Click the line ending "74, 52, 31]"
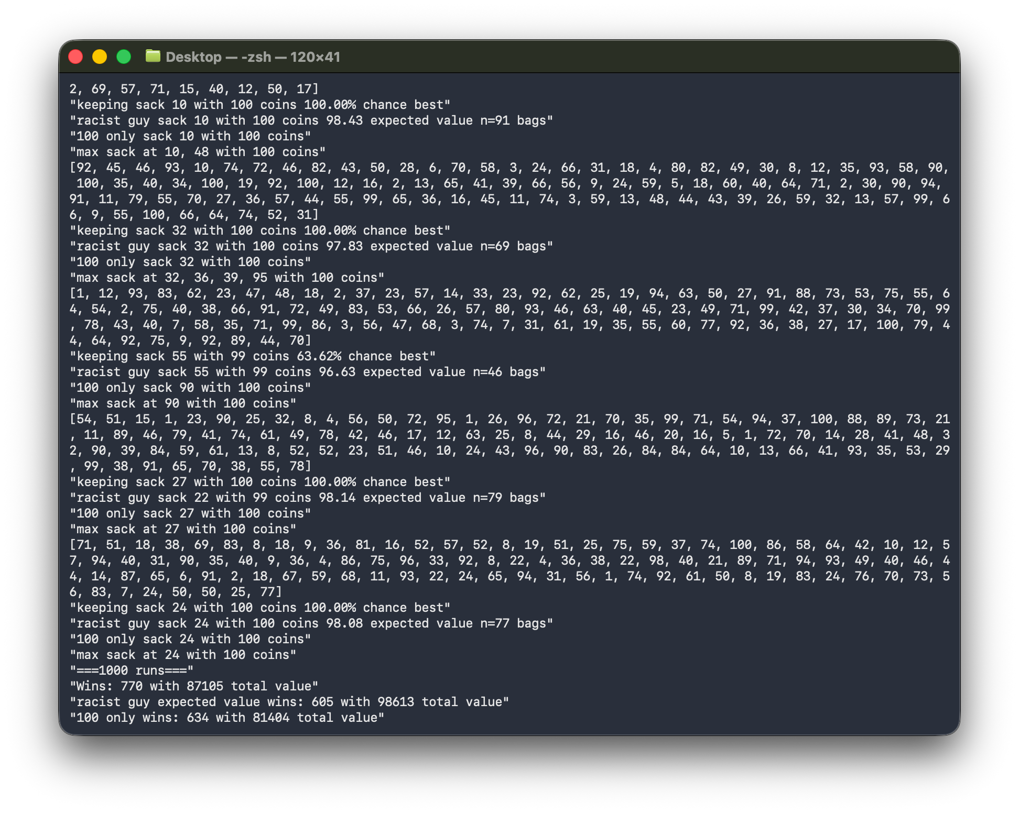1019x813 pixels. [194, 215]
